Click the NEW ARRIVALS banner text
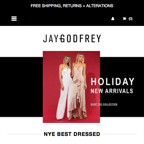Image resolution: width=144 pixels, height=144 pixels. click(x=112, y=91)
